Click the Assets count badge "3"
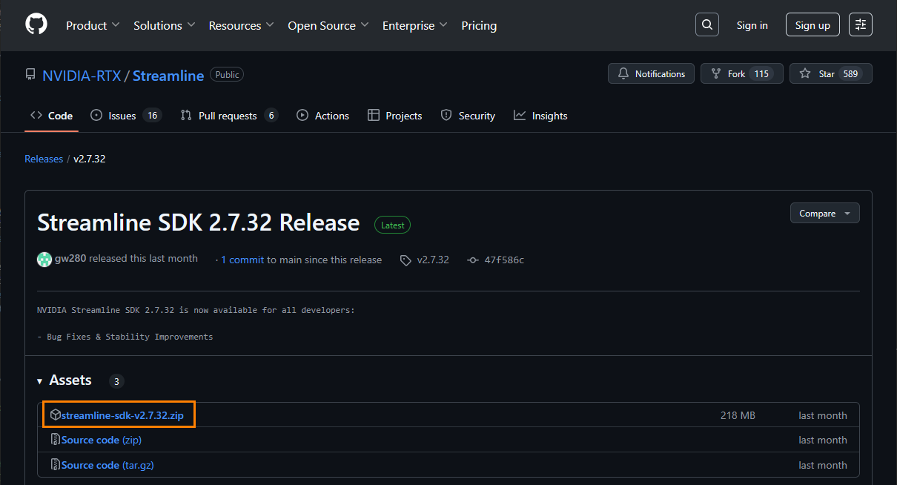 click(x=116, y=381)
